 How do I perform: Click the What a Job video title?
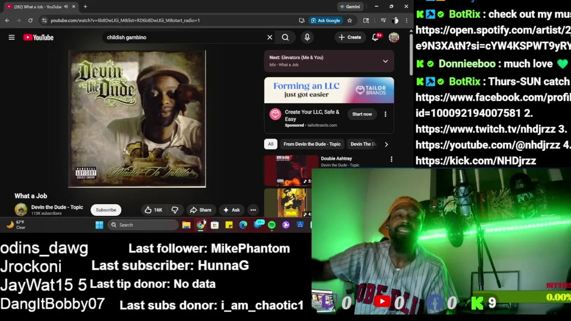point(31,196)
